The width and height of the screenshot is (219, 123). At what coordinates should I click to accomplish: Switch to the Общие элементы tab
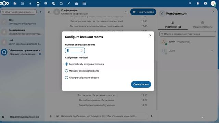(203, 25)
